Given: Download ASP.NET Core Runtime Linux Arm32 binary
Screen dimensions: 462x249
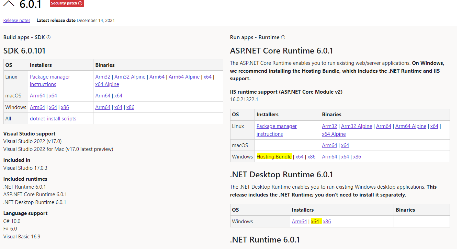Looking at the screenshot, I should point(330,126).
